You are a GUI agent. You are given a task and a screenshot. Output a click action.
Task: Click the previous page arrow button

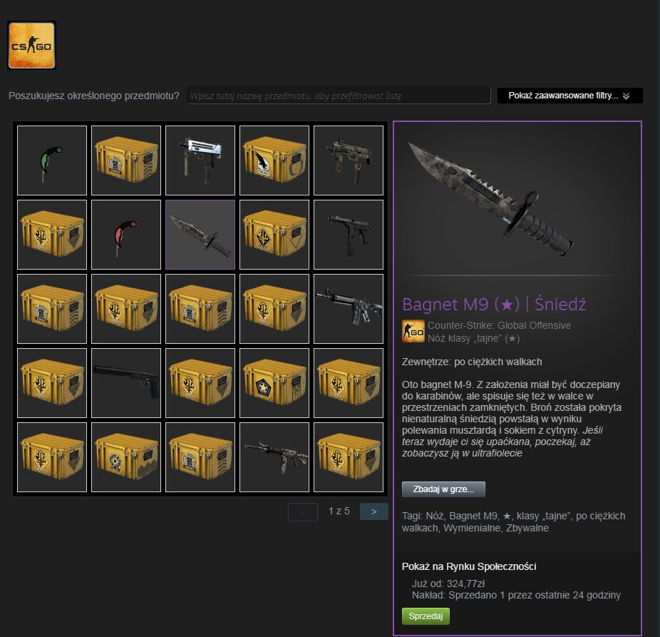coord(303,512)
